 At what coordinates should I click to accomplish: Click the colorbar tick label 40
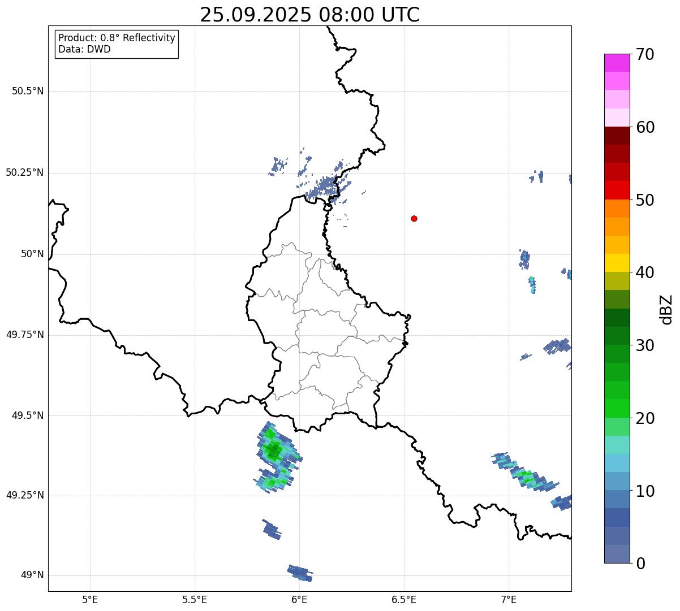click(x=645, y=272)
